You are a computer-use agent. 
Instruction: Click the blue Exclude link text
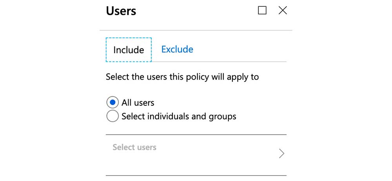coord(177,50)
